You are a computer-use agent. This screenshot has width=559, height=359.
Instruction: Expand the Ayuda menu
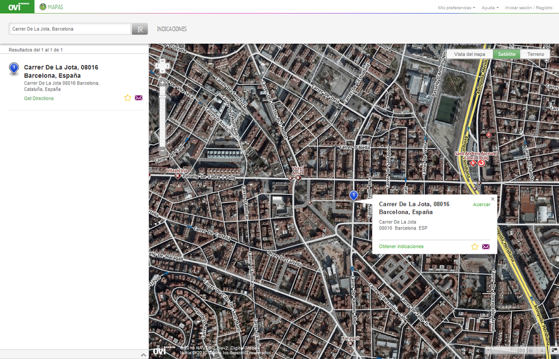(486, 8)
